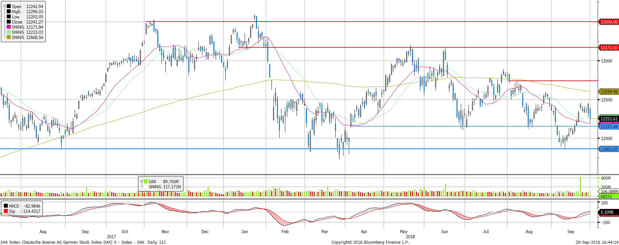
Task: Click the 2017 year axis label
Action: pos(112,237)
